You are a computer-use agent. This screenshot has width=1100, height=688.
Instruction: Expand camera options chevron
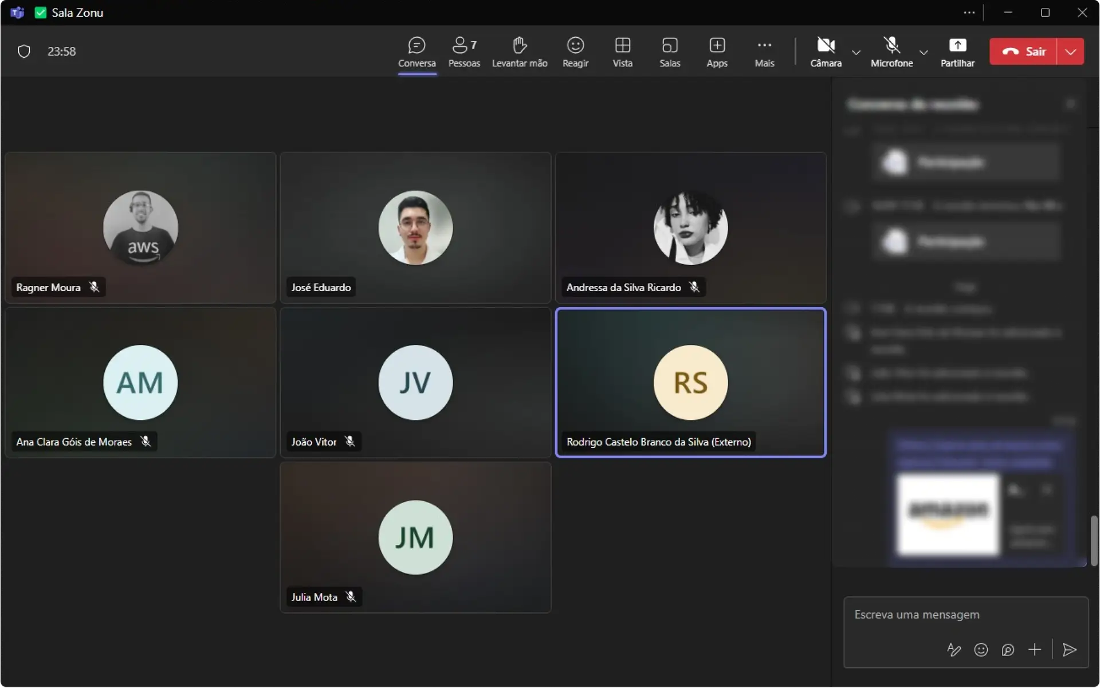[x=856, y=52]
